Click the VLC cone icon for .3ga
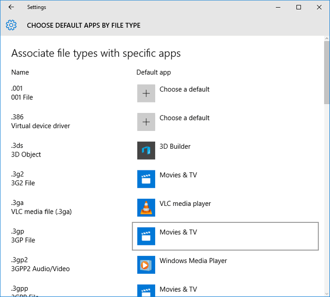 146,208
